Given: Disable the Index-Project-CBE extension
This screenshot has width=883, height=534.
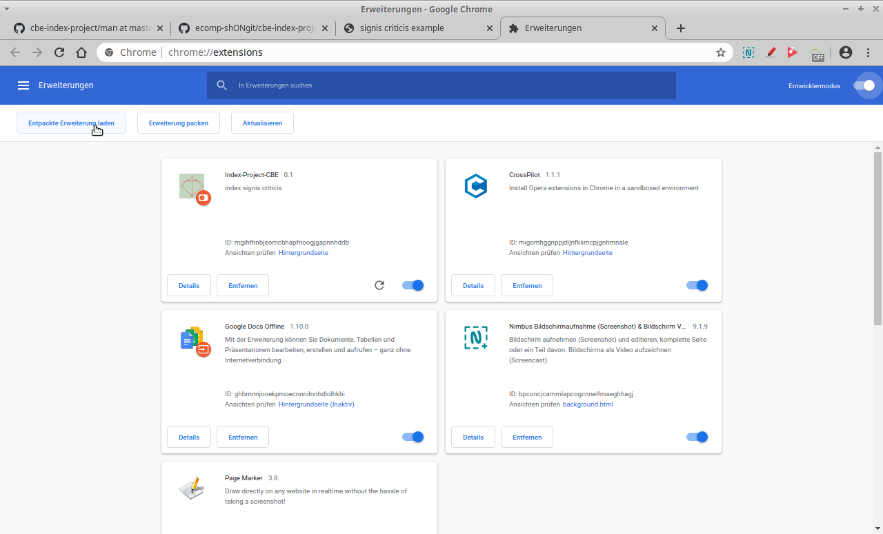Looking at the screenshot, I should pos(413,285).
